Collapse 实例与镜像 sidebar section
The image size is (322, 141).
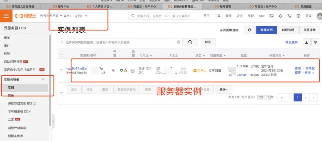click(43, 80)
